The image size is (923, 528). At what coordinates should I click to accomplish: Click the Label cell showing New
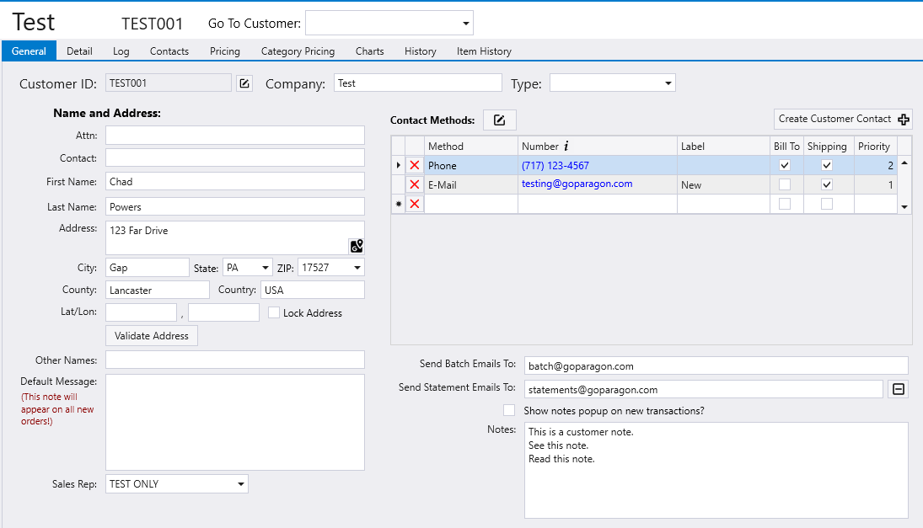(x=723, y=184)
